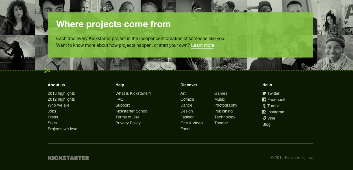353x170 pixels.
Task: Click the Instagram camera icon
Action: [264, 112]
